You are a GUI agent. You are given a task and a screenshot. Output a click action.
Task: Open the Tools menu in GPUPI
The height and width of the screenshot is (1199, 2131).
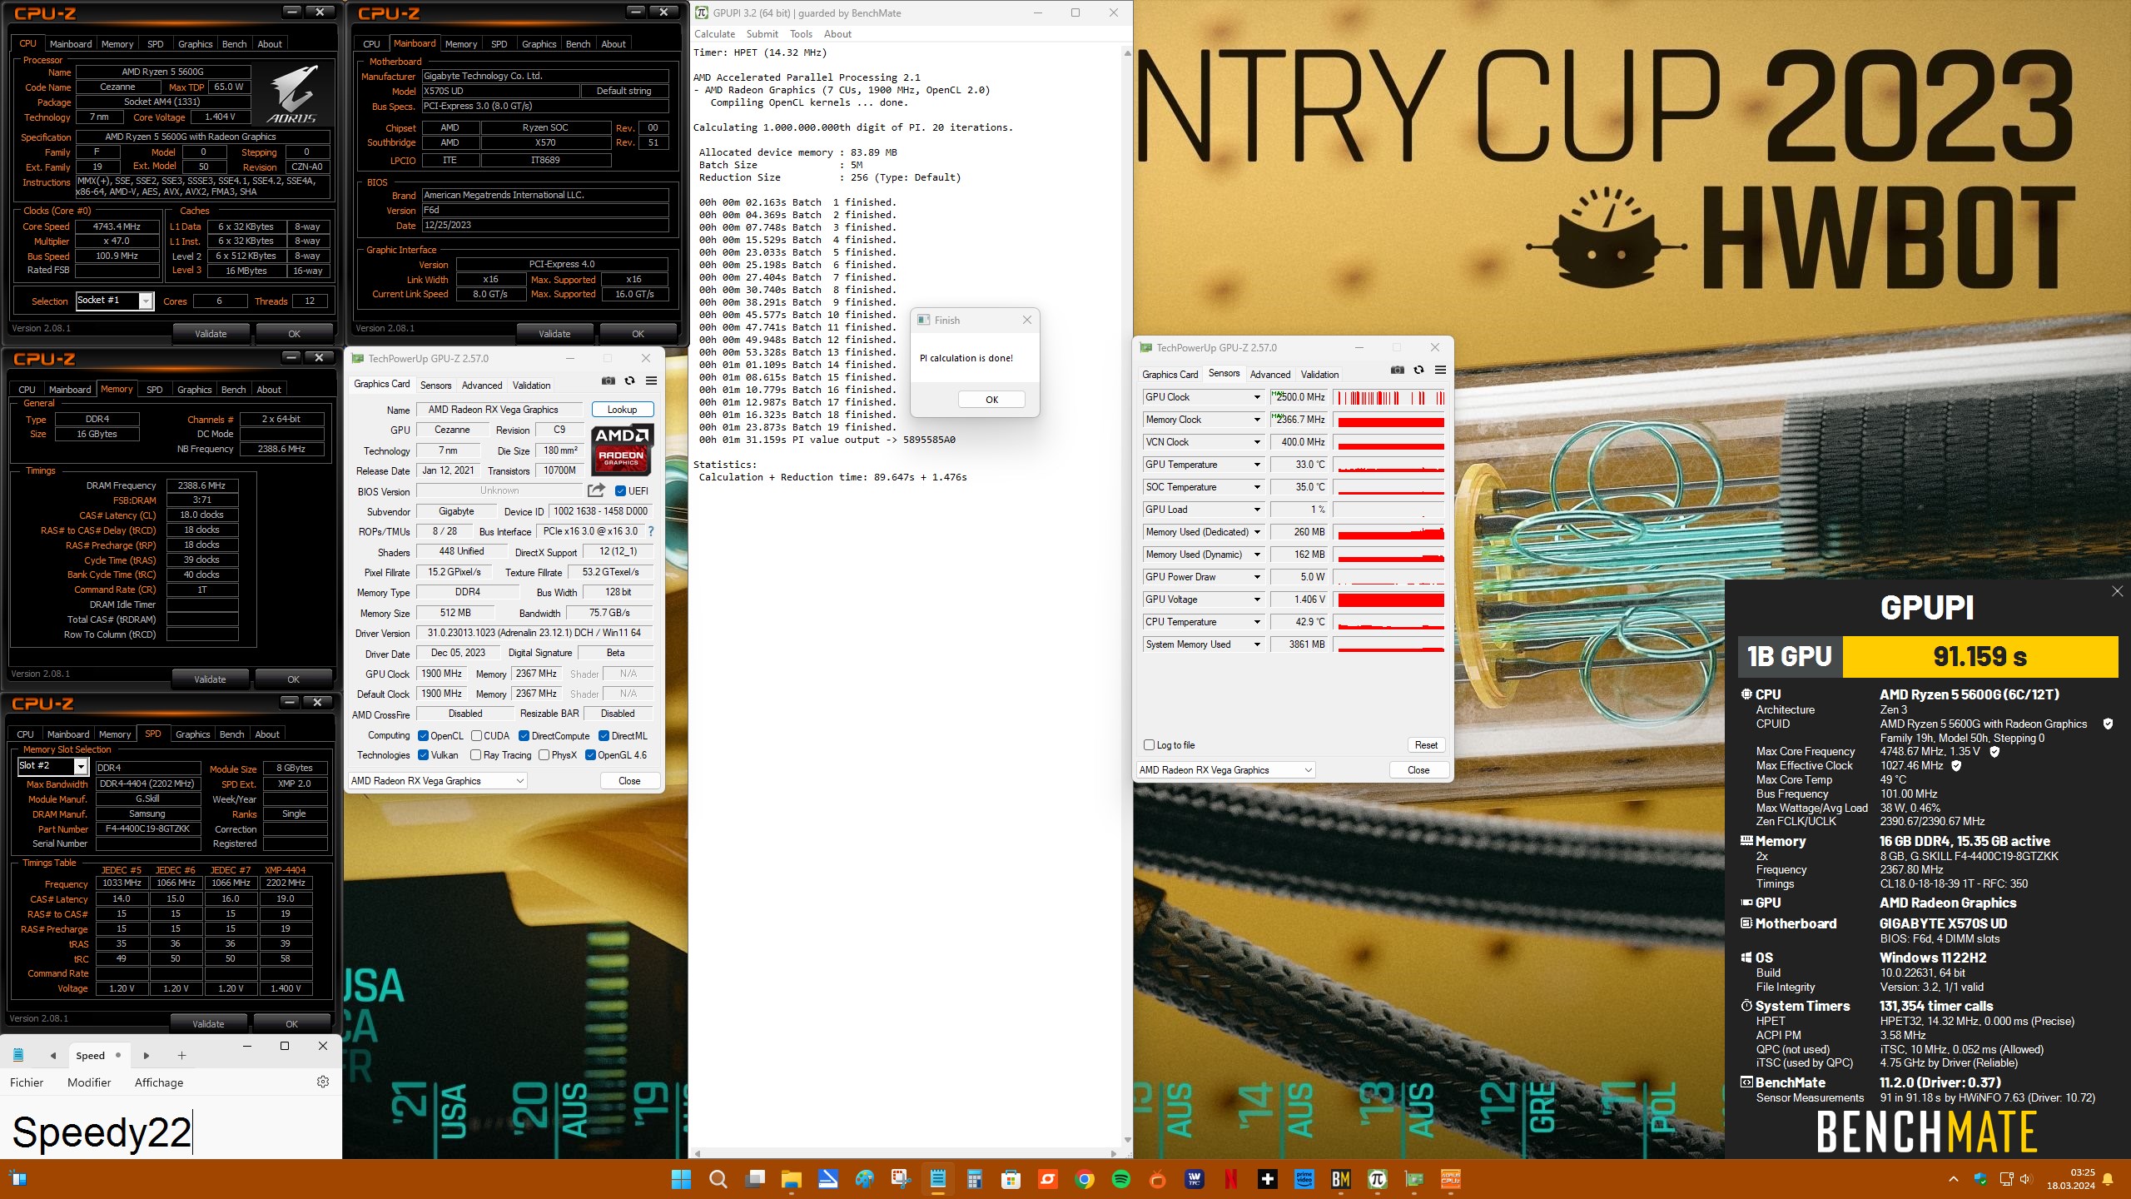coord(801,34)
